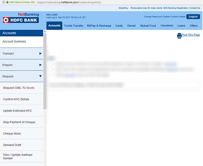Click the Request sidebar item
The height and width of the screenshot is (166, 203).
(22, 76)
